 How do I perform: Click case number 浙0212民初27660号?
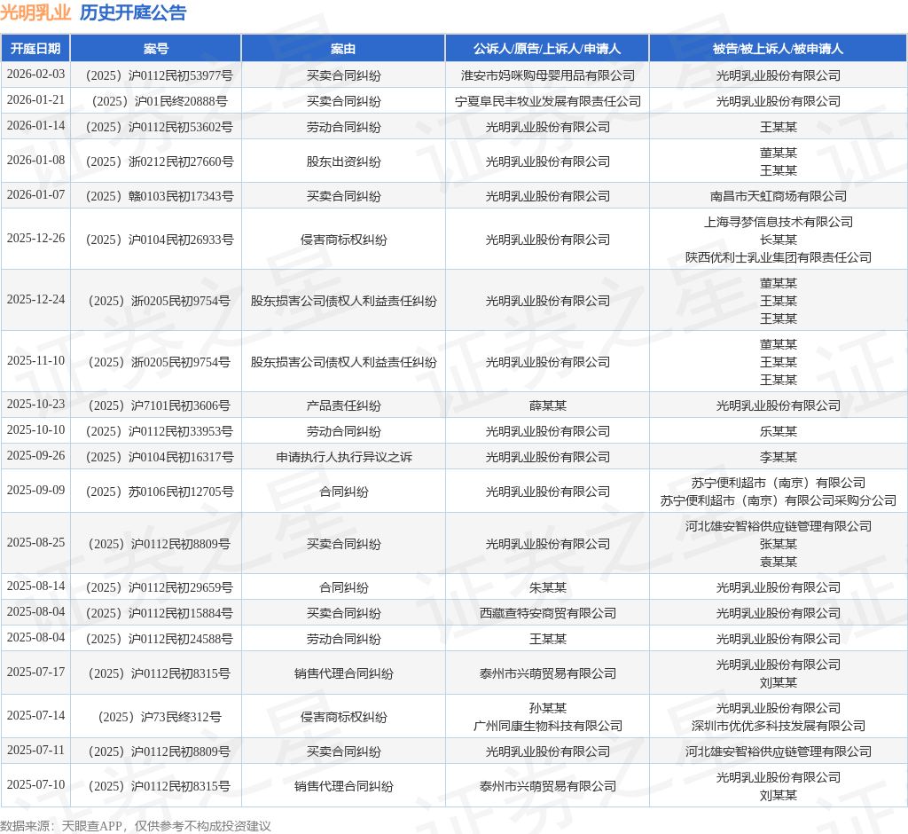coord(160,161)
